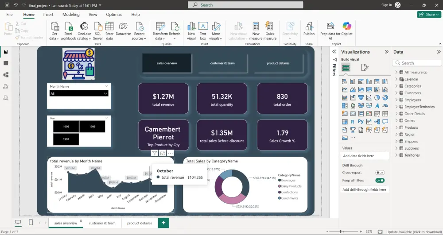
Task: Click the Quick measure icon
Action: point(270,31)
